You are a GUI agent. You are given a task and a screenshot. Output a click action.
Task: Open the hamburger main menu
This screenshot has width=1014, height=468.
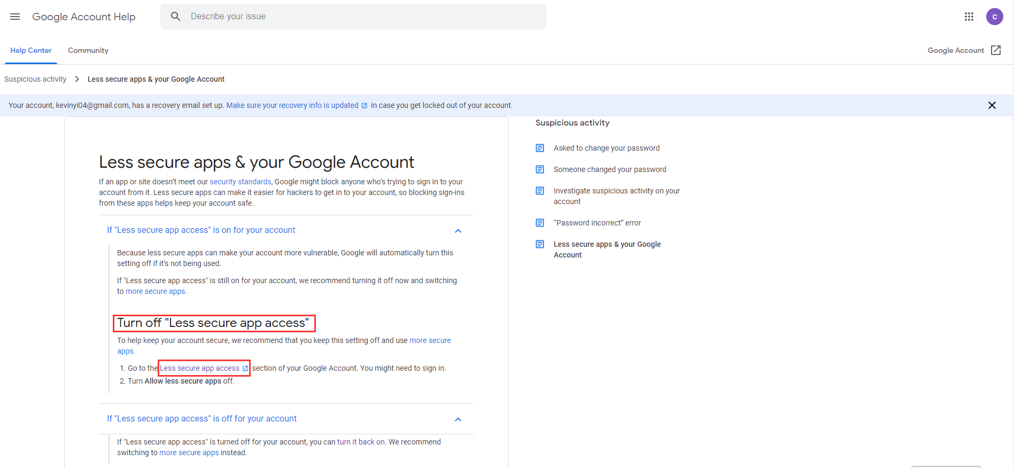click(15, 17)
